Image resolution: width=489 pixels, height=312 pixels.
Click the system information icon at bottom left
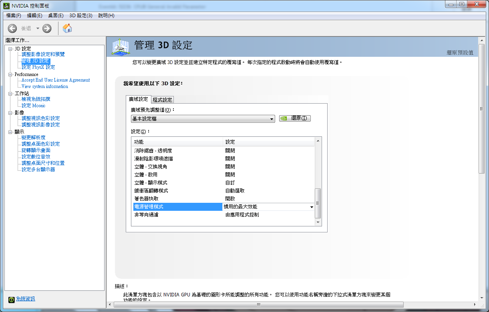[x=12, y=299]
